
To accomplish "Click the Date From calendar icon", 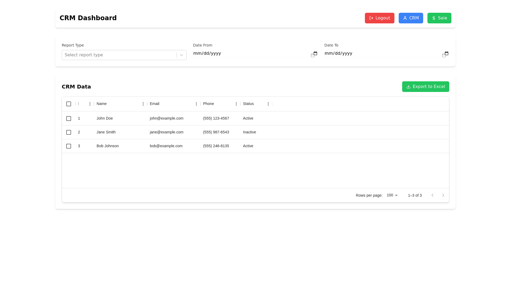I will pyautogui.click(x=315, y=53).
